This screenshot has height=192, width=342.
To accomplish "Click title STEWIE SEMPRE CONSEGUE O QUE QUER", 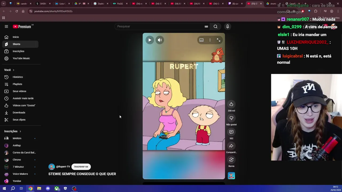I will (82, 174).
